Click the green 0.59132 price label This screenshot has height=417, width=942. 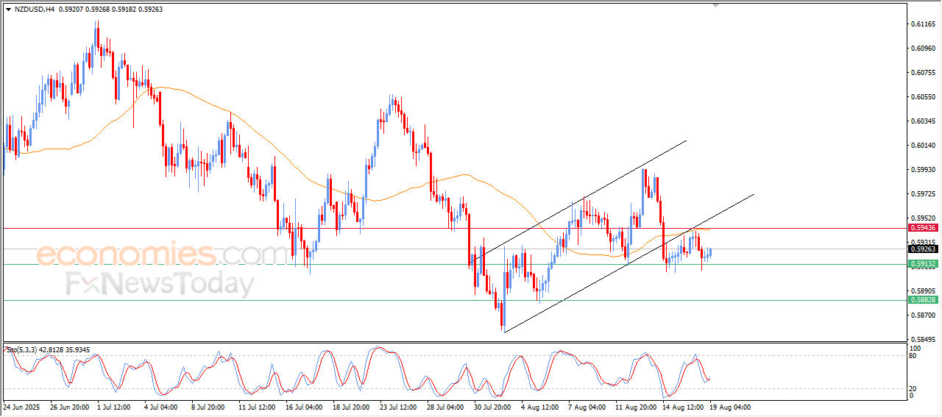pos(921,264)
